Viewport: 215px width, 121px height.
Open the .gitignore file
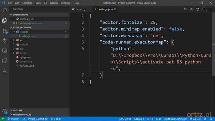[x=25, y=57]
